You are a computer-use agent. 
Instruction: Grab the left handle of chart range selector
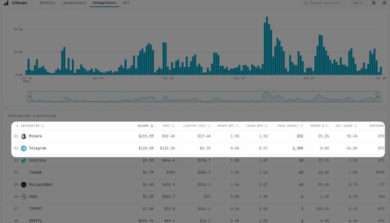pos(30,97)
